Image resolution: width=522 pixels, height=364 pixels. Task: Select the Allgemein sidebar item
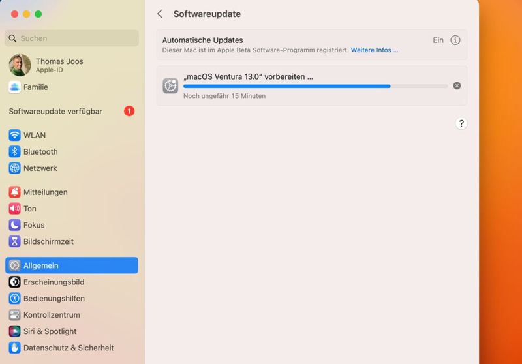72,265
